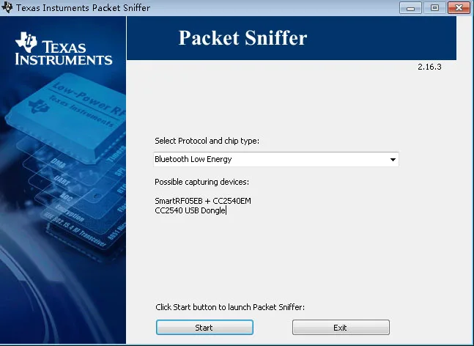Click the Start button to launch sniffer
Viewport: 474px width, 346px height.
204,327
